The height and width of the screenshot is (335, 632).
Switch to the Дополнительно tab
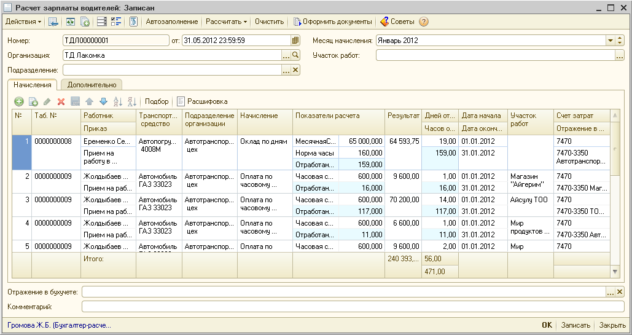(91, 85)
